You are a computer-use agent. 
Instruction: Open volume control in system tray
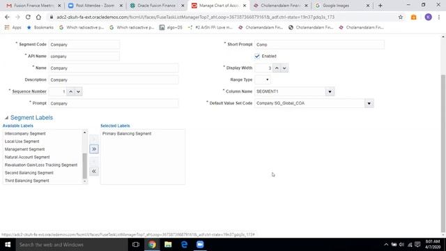tap(401, 245)
